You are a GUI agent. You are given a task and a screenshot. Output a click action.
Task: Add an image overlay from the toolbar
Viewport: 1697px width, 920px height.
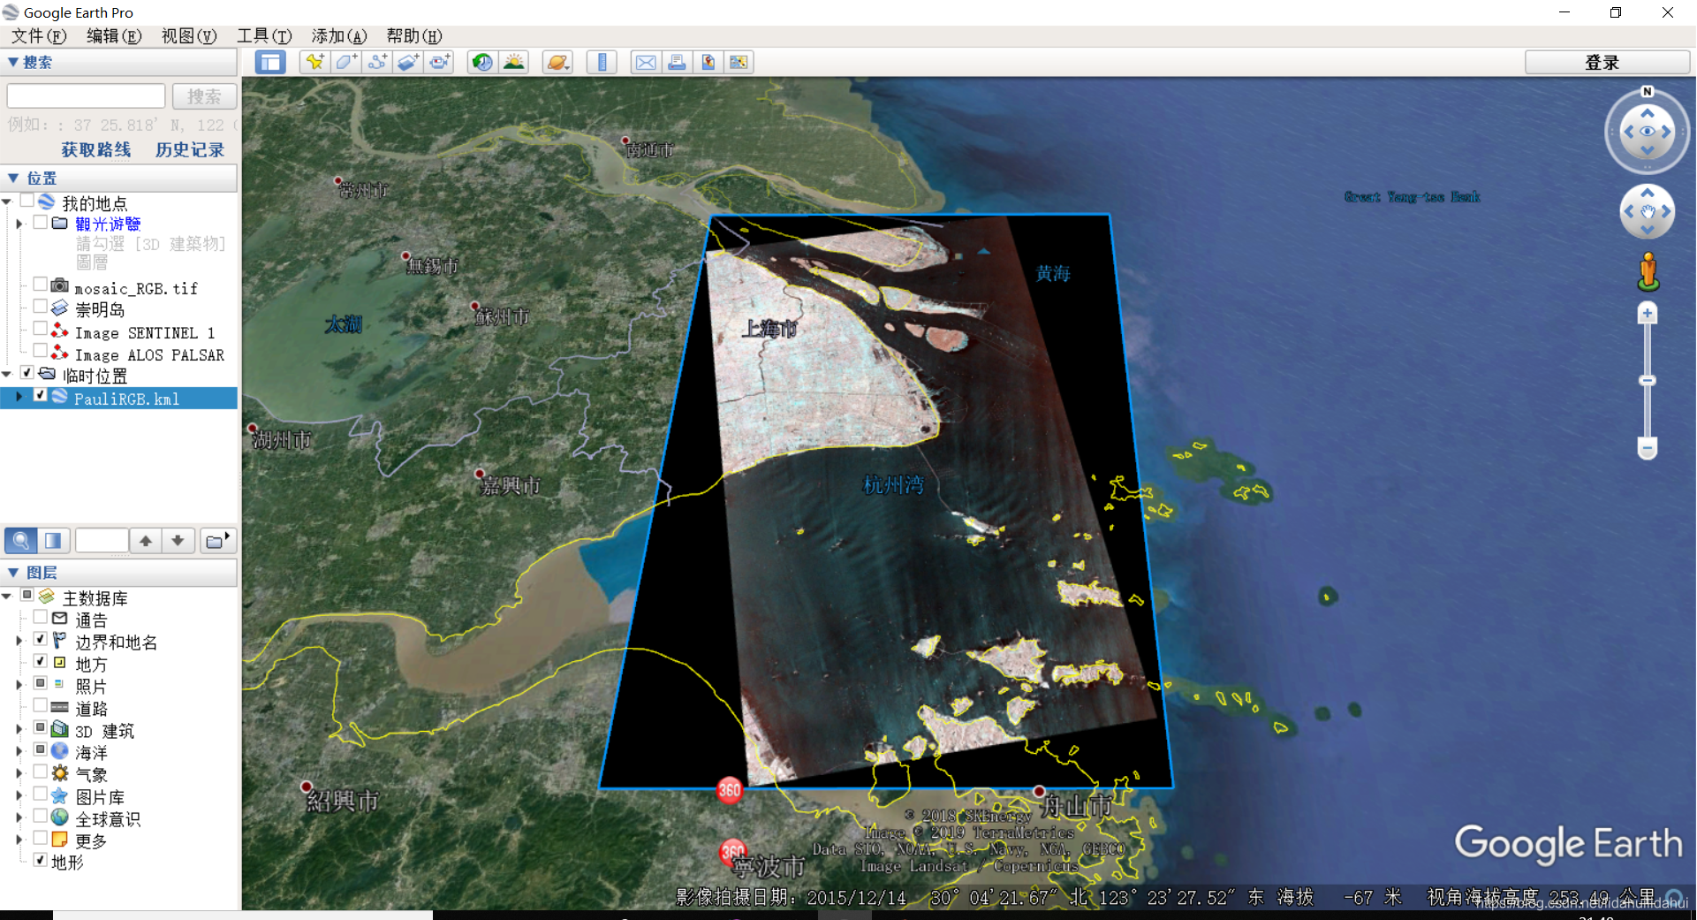(x=408, y=62)
